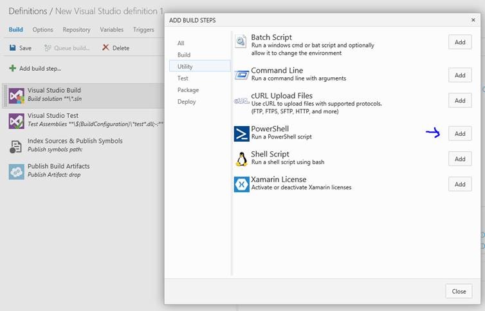Click the cURL Upload Files icon

[242, 100]
